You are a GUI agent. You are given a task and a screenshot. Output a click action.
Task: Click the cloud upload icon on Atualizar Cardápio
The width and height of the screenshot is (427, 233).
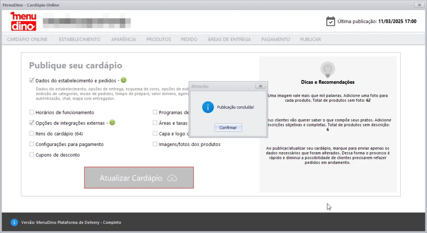tap(172, 178)
